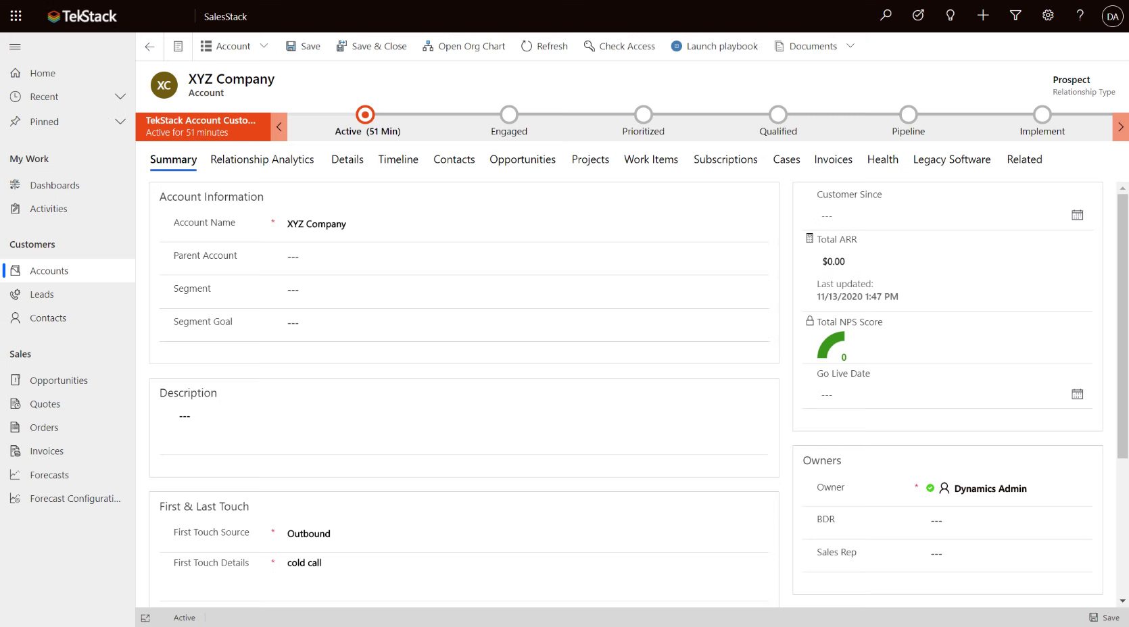Advance process stages with right chevron
Image resolution: width=1129 pixels, height=627 pixels.
(1120, 126)
